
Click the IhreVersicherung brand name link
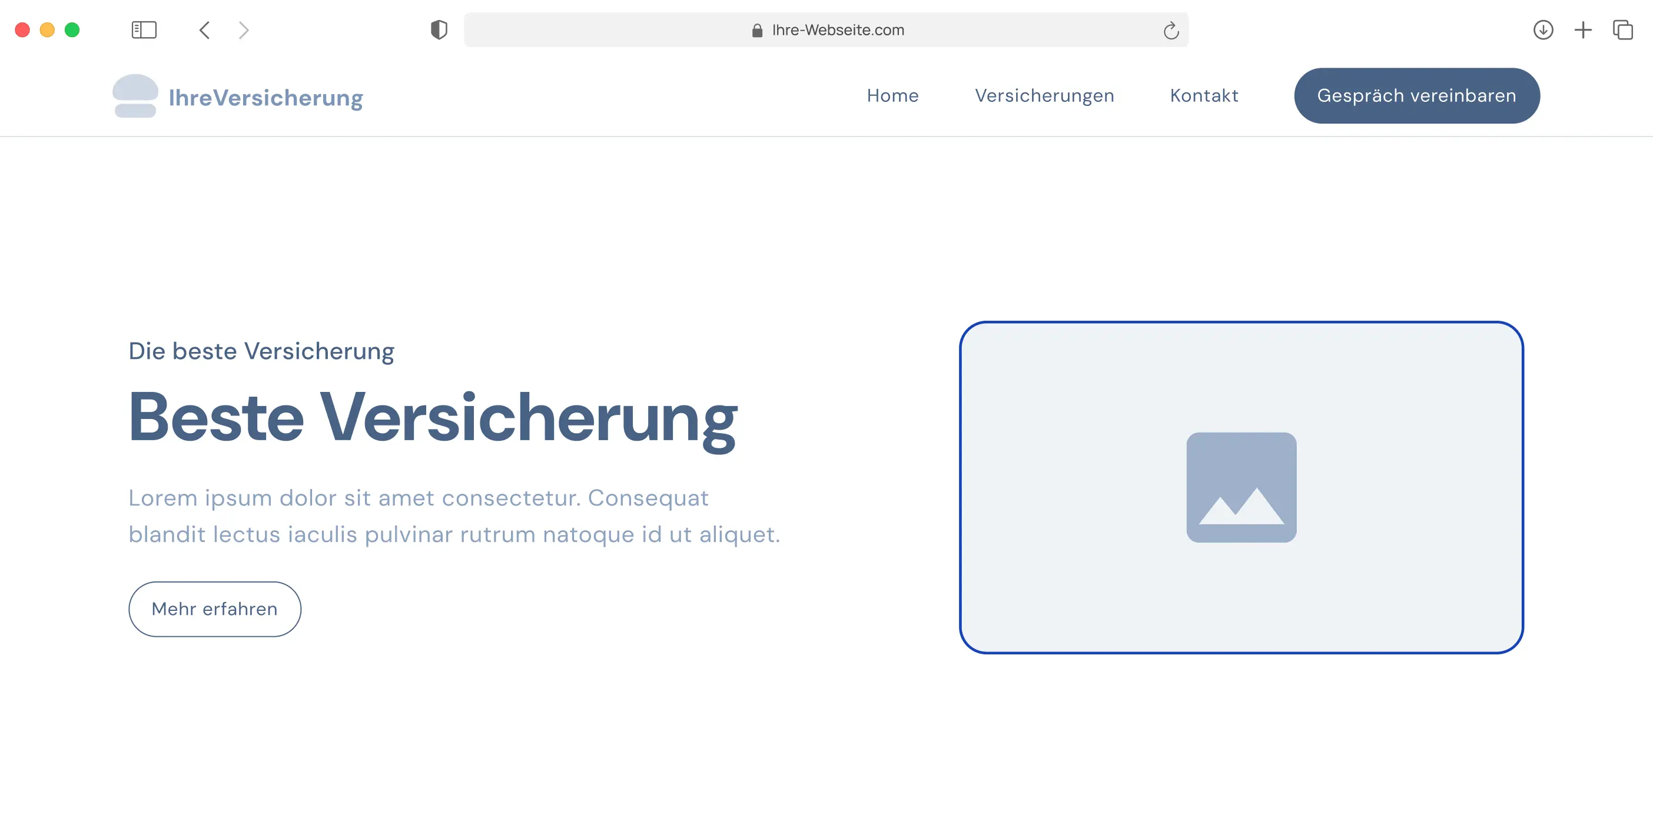[265, 98]
